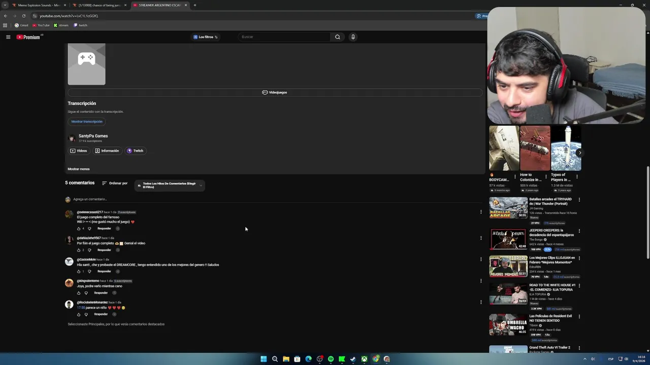
Task: Expand the comment threads filter dropdown
Action: coord(169,186)
